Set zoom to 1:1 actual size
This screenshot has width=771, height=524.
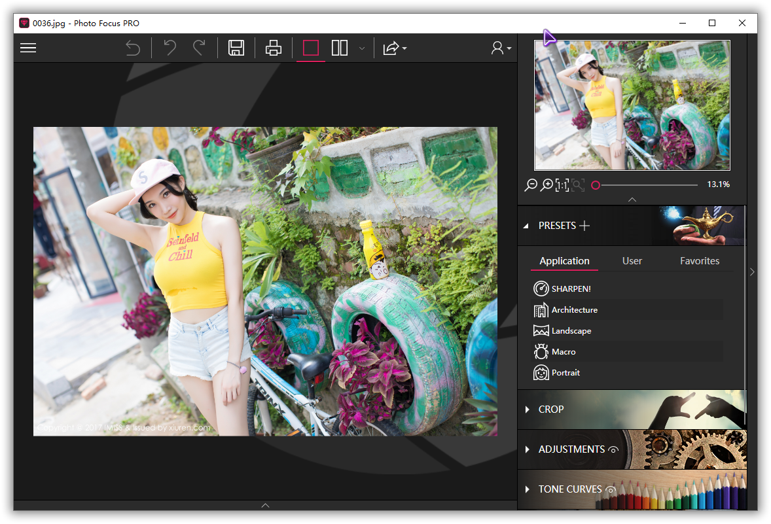click(x=562, y=185)
